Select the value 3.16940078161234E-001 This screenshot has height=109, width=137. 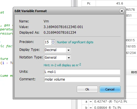(x=63, y=27)
